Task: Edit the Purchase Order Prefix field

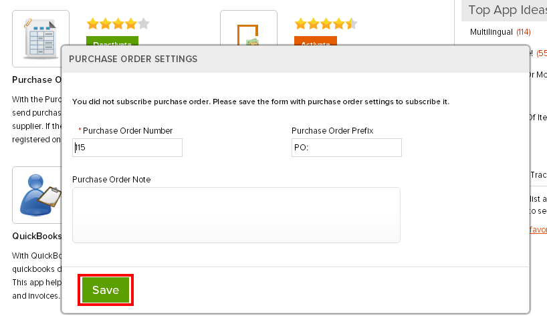Action: click(x=346, y=148)
